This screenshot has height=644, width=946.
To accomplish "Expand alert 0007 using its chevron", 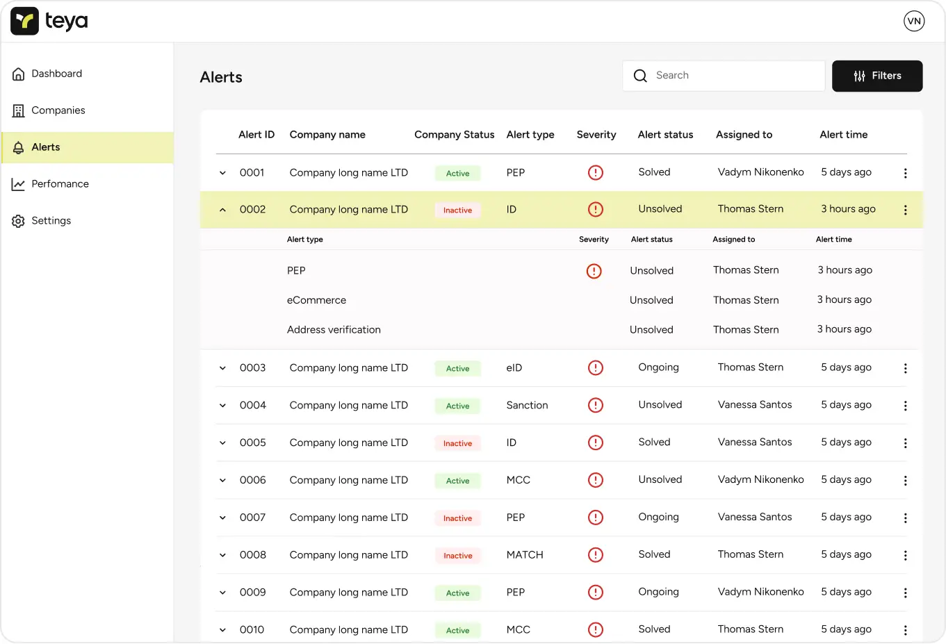I will [x=222, y=518].
